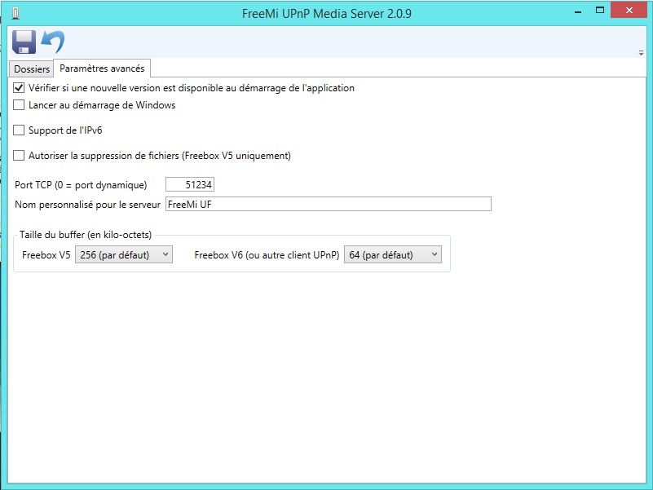The width and height of the screenshot is (653, 490).
Task: Open the Freebox V6 buffer size dropdown
Action: 393,254
